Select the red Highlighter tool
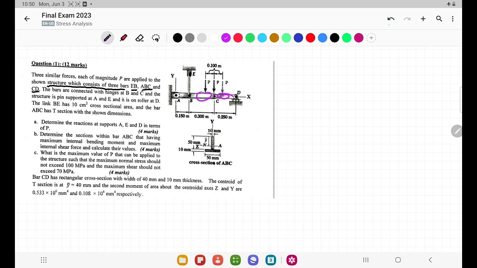477x268 pixels. 124,38
